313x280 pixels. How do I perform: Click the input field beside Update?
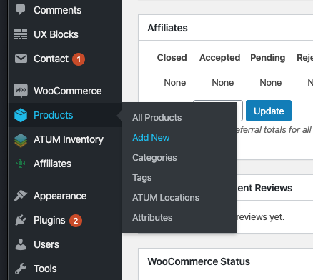coord(239,111)
